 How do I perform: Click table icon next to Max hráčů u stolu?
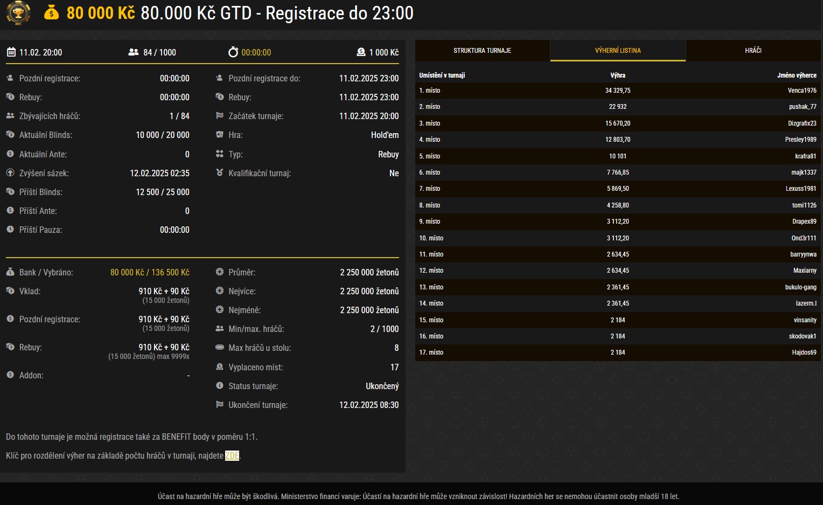click(x=219, y=348)
